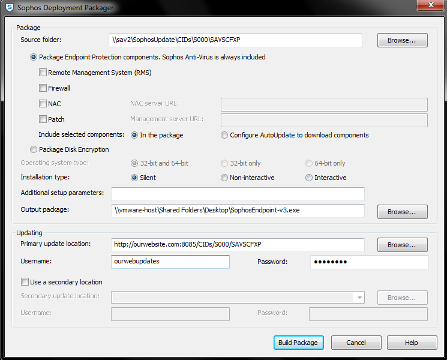Select Package Disk Encryption radio button

tap(34, 149)
